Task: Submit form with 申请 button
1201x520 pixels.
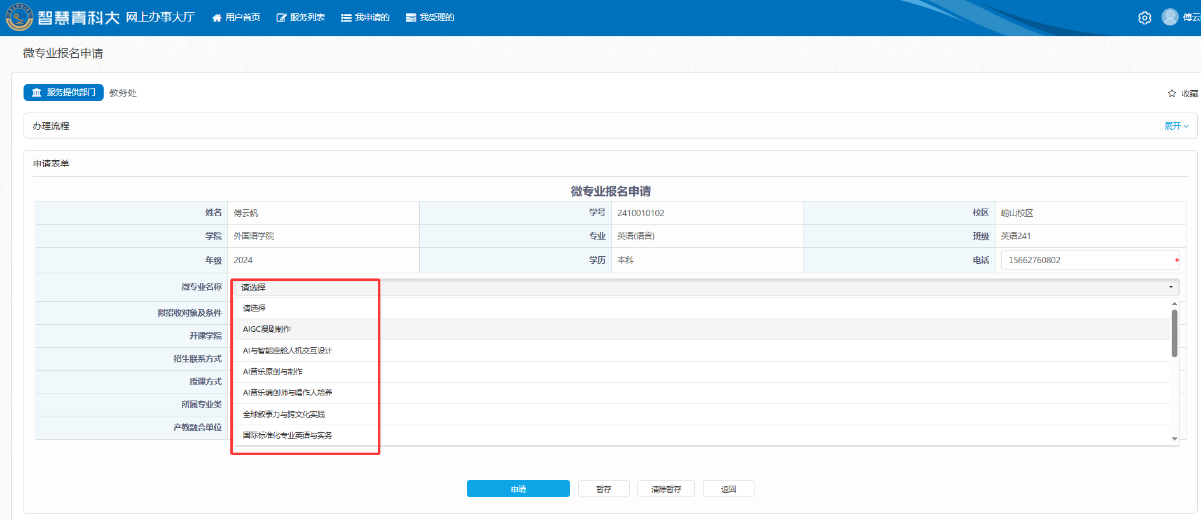Action: pyautogui.click(x=518, y=489)
